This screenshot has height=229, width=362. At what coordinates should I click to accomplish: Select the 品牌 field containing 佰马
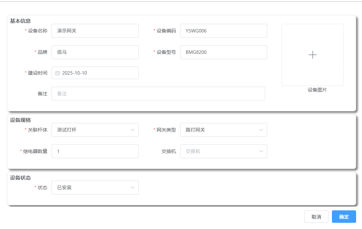pyautogui.click(x=95, y=52)
